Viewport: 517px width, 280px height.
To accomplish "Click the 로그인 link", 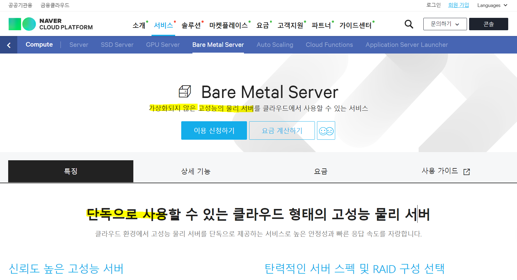I will [433, 5].
